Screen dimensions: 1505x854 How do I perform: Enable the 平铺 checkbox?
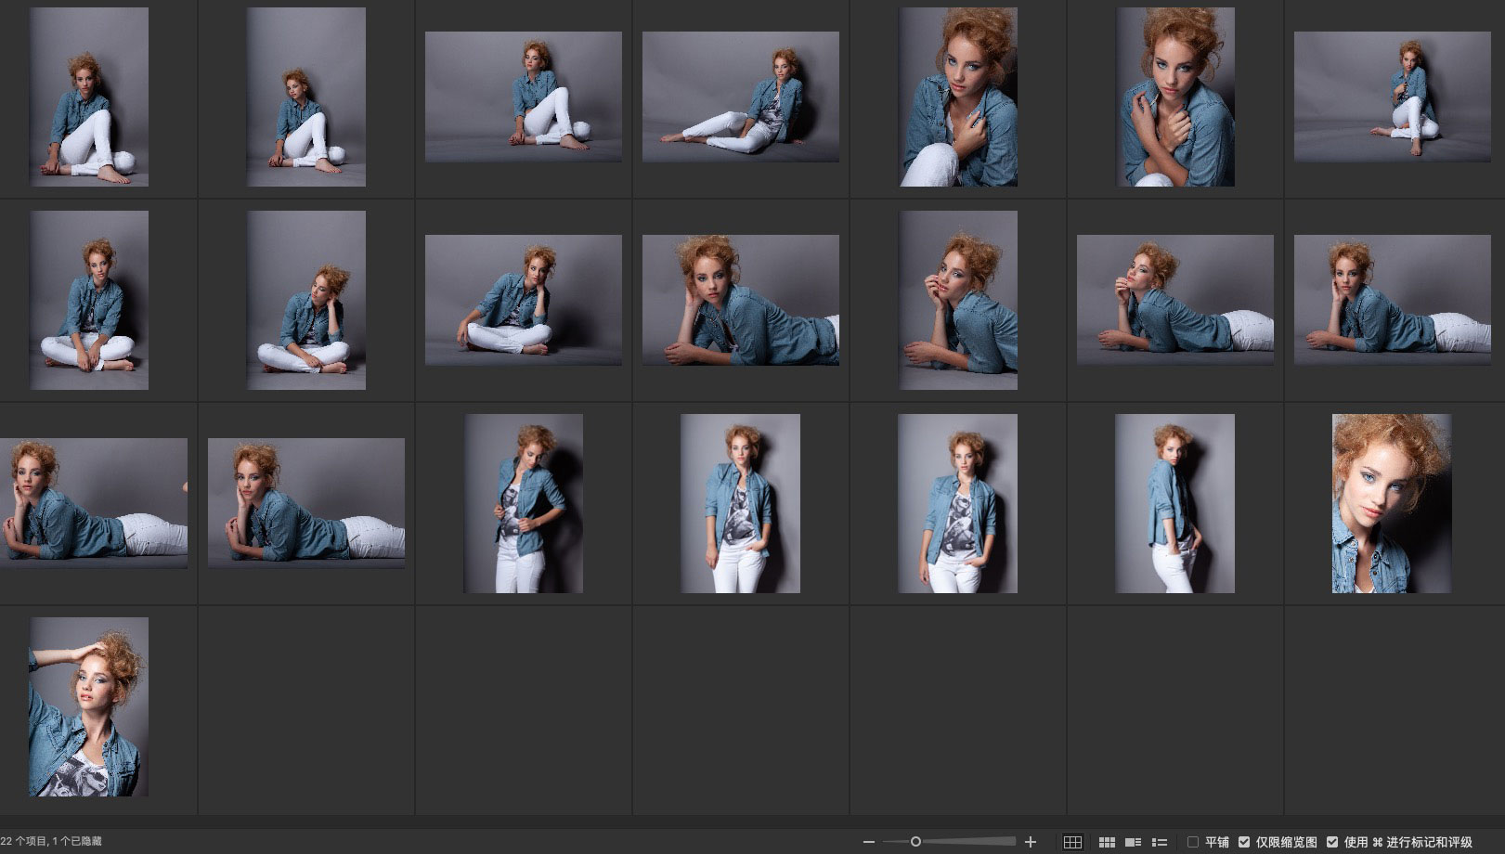(x=1193, y=842)
